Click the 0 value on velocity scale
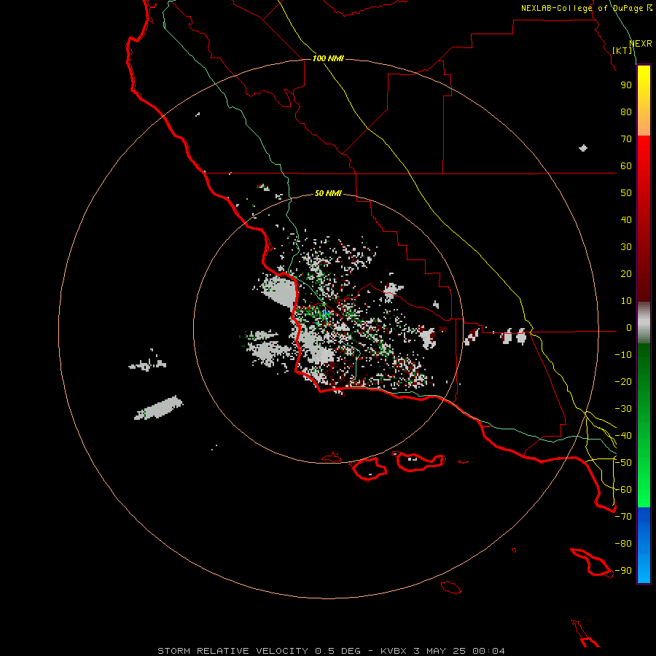The height and width of the screenshot is (656, 656). [x=629, y=328]
